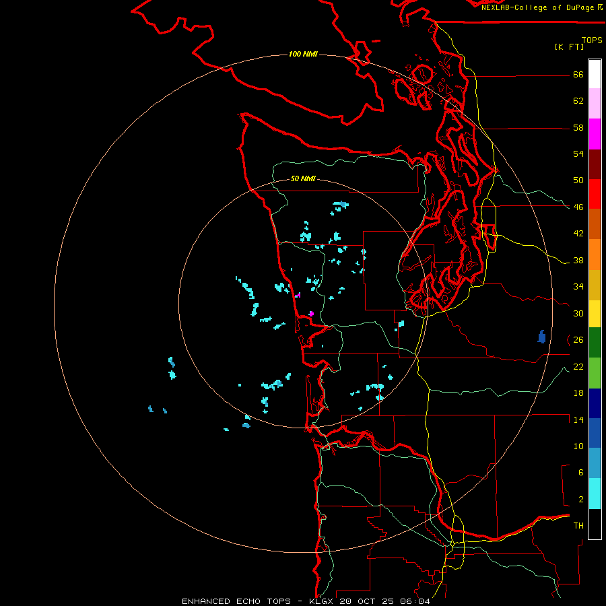
Task: Click the white swatch in the tops legend
Action: click(x=595, y=74)
